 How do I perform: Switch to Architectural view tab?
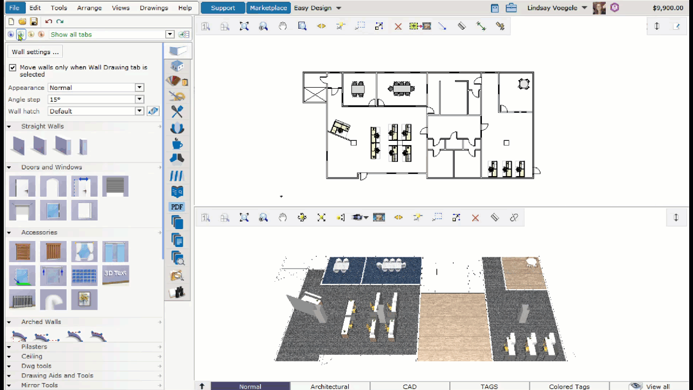[330, 386]
